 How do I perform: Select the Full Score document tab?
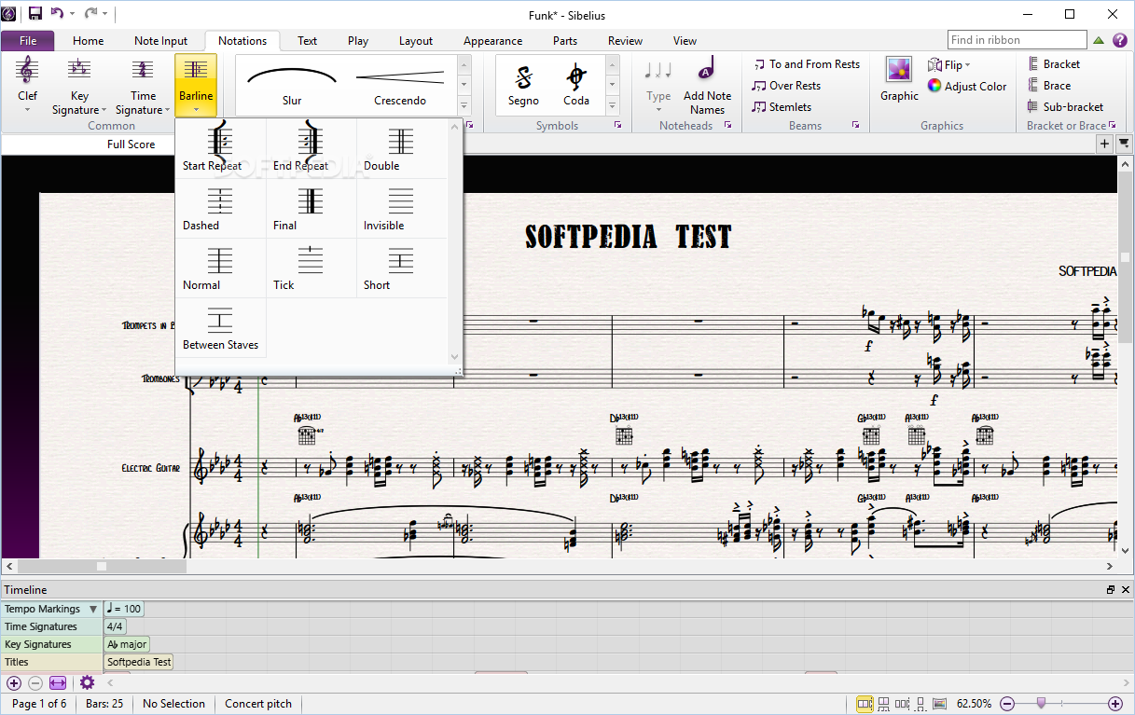point(131,144)
